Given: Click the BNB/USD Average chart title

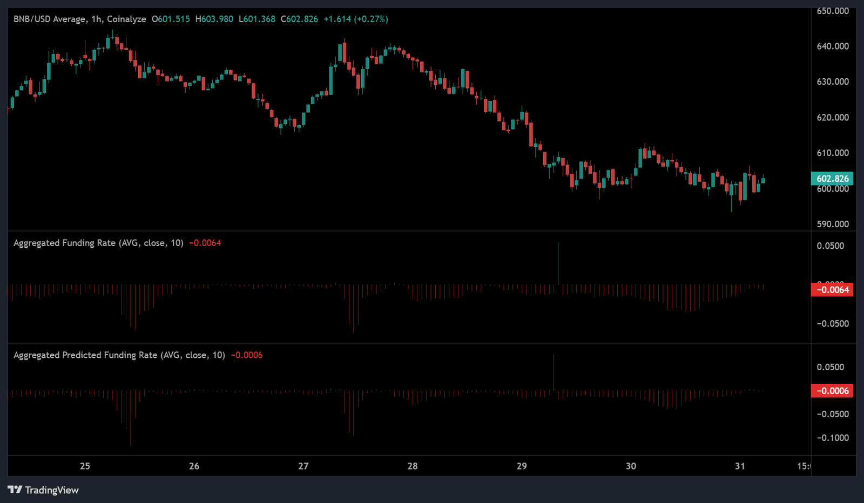Looking at the screenshot, I should [79, 19].
